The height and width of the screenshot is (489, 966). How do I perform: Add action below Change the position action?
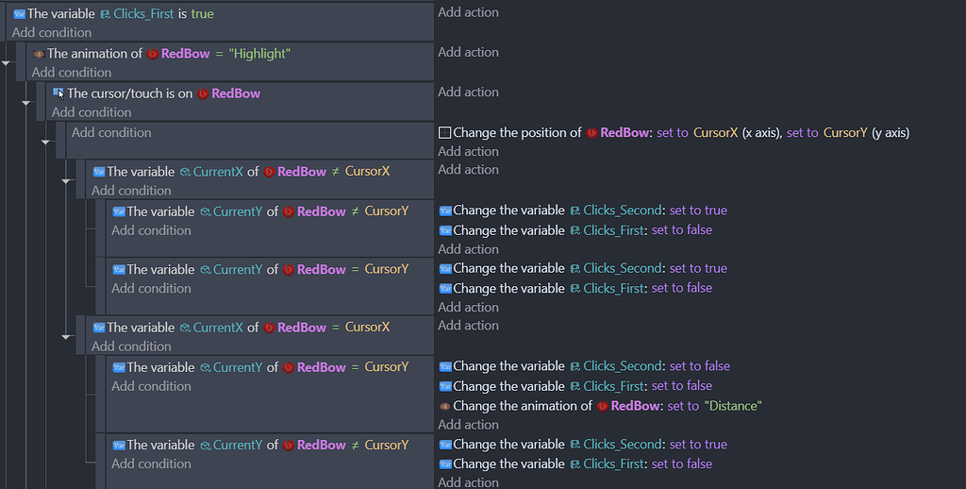click(x=468, y=151)
